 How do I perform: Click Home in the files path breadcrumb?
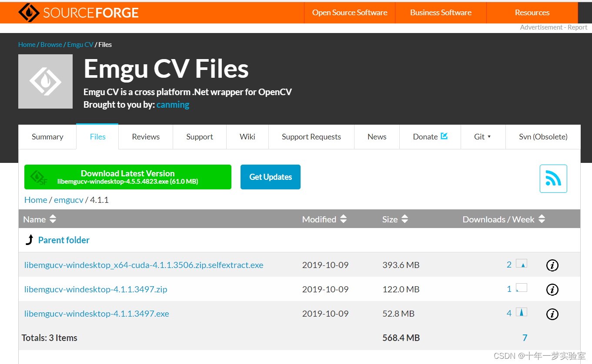36,200
